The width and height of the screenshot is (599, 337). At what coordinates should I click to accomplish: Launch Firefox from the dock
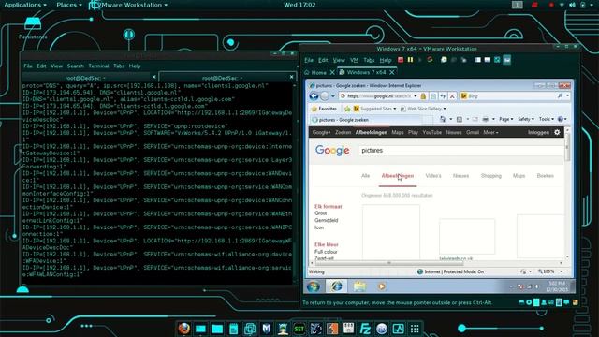183,329
